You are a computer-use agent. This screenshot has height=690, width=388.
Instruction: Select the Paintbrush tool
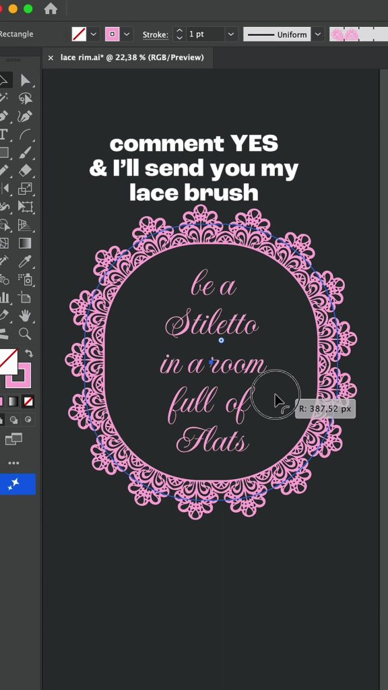point(26,153)
